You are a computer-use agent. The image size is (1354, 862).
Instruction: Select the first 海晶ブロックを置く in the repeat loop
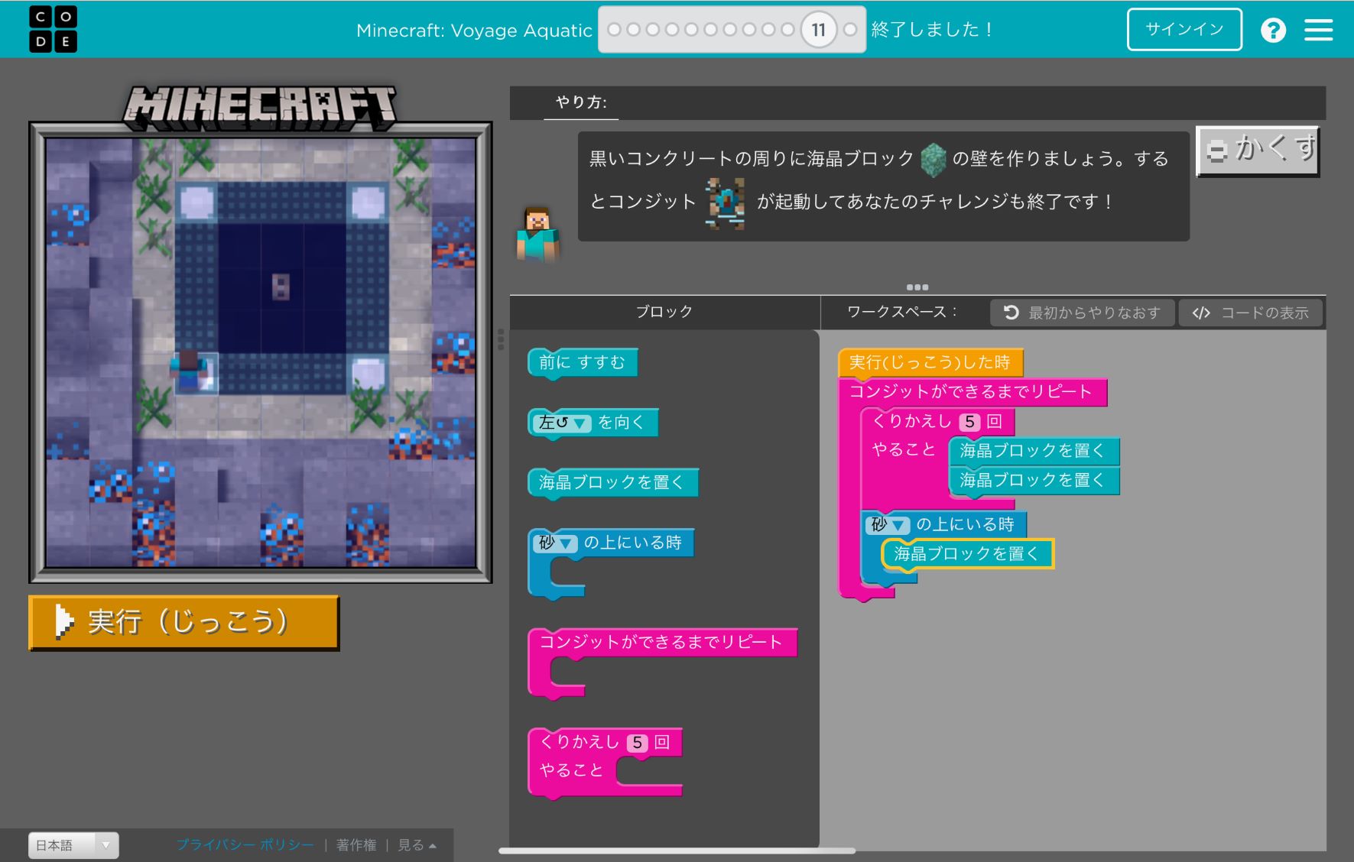coord(1034,451)
